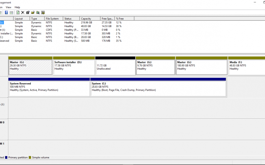The image size is (265, 165).
Task: Click the Simple volume legend label
Action: pyautogui.click(x=40, y=157)
